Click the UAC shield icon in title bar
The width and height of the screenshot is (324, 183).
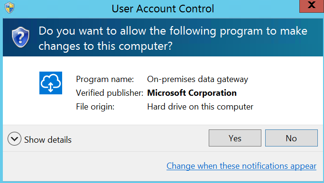coord(9,8)
